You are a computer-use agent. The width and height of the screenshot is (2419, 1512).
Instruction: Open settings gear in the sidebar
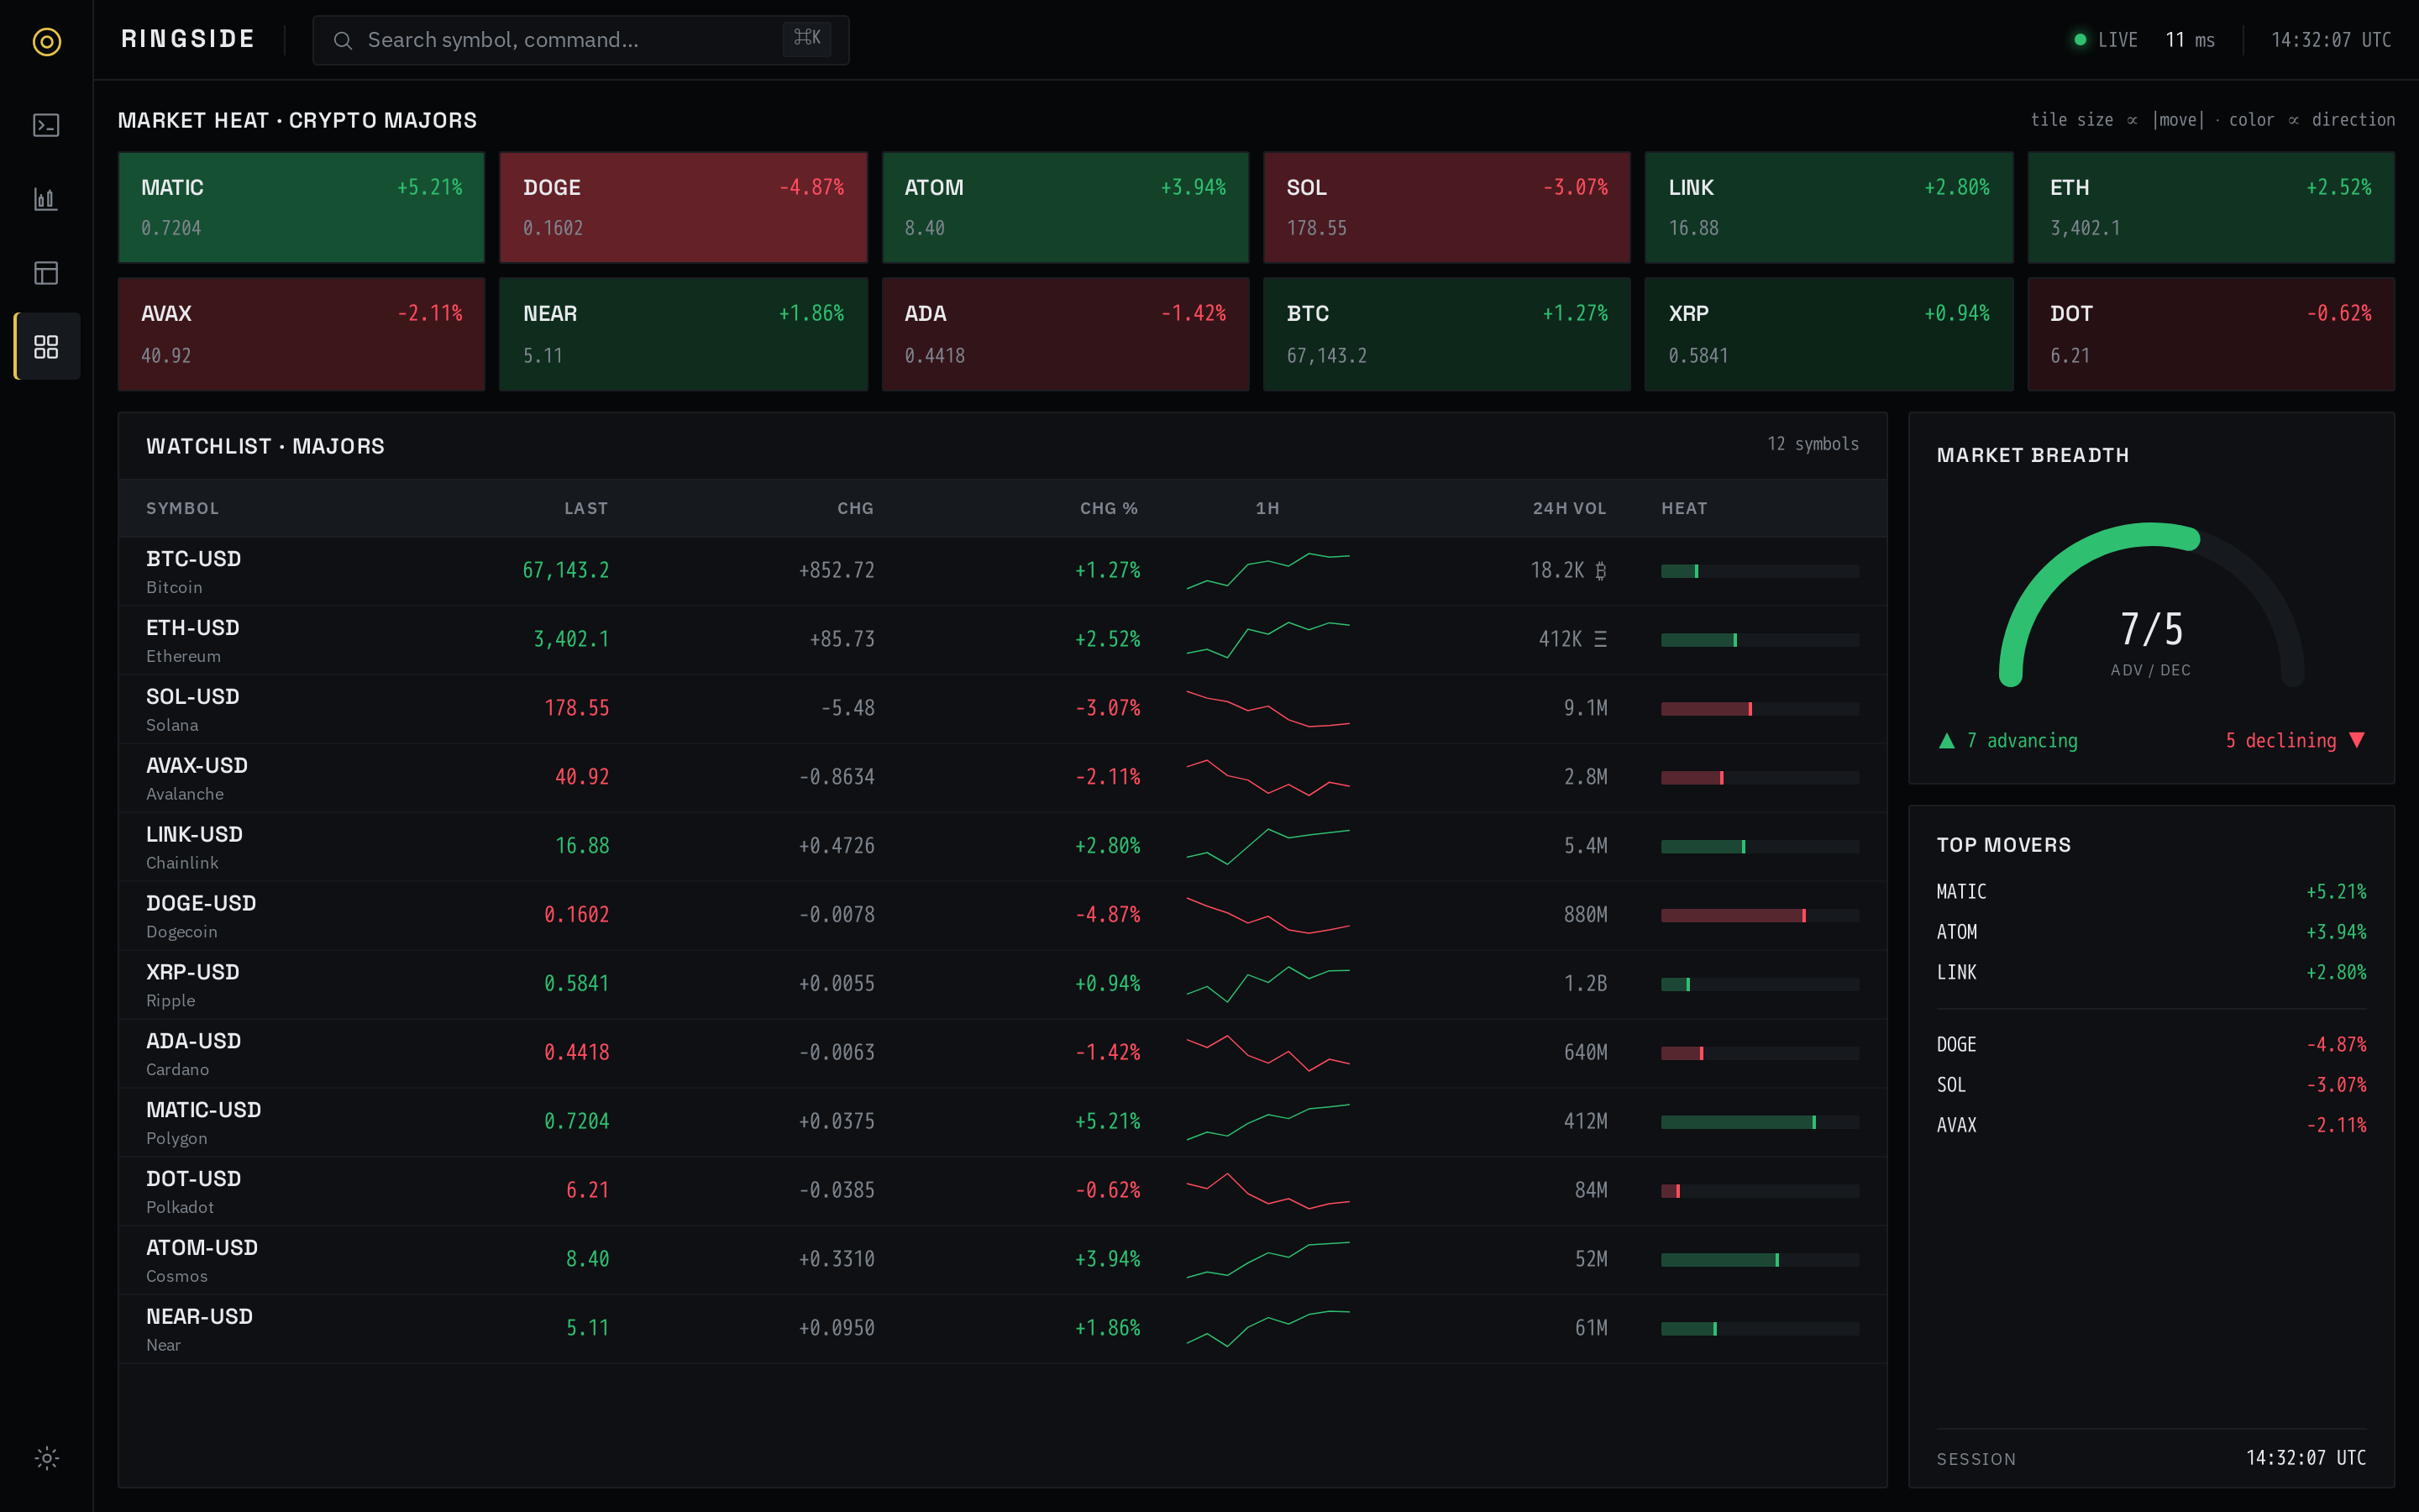tap(47, 1458)
